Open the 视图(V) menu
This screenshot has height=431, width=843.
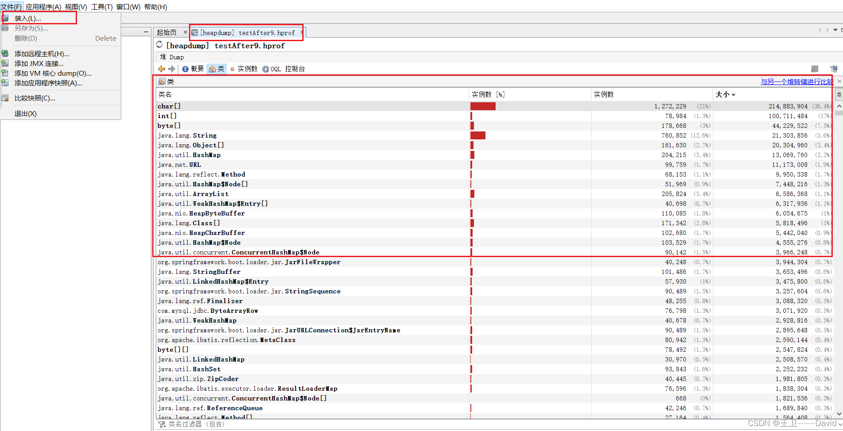[76, 7]
